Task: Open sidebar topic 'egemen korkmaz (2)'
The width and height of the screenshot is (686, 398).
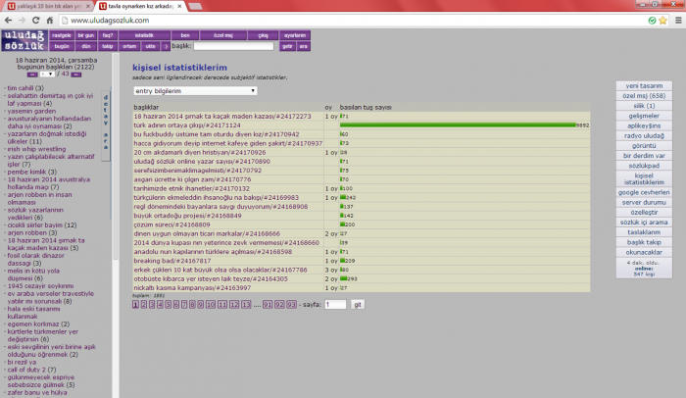Action: (38, 324)
